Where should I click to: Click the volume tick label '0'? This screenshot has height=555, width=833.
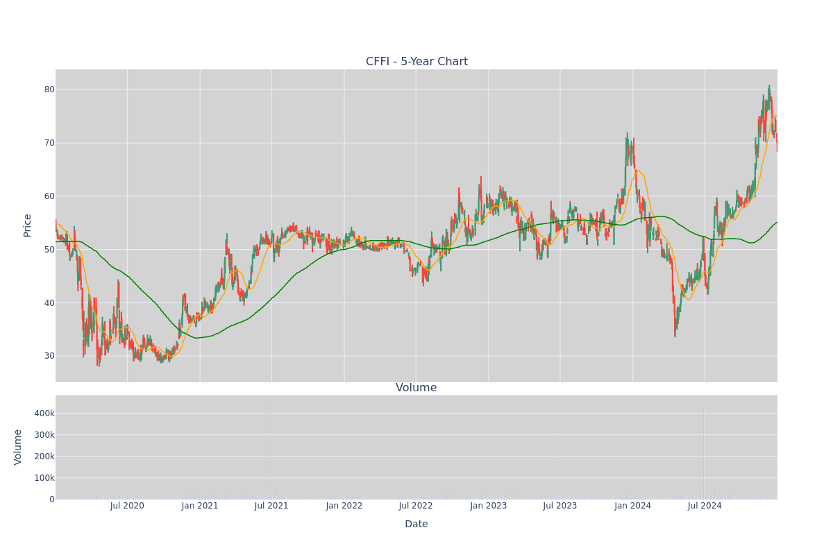(x=52, y=499)
